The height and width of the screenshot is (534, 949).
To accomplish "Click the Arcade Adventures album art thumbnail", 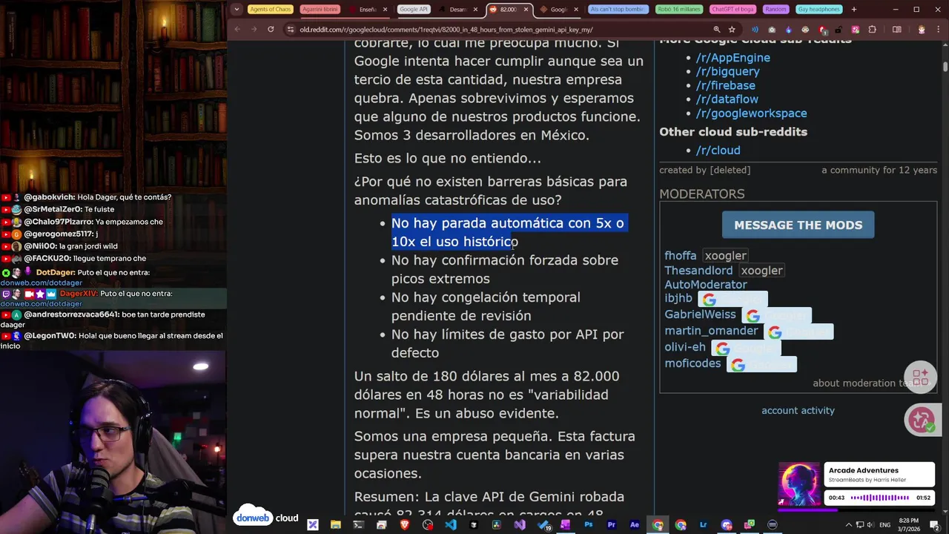I will tap(798, 484).
